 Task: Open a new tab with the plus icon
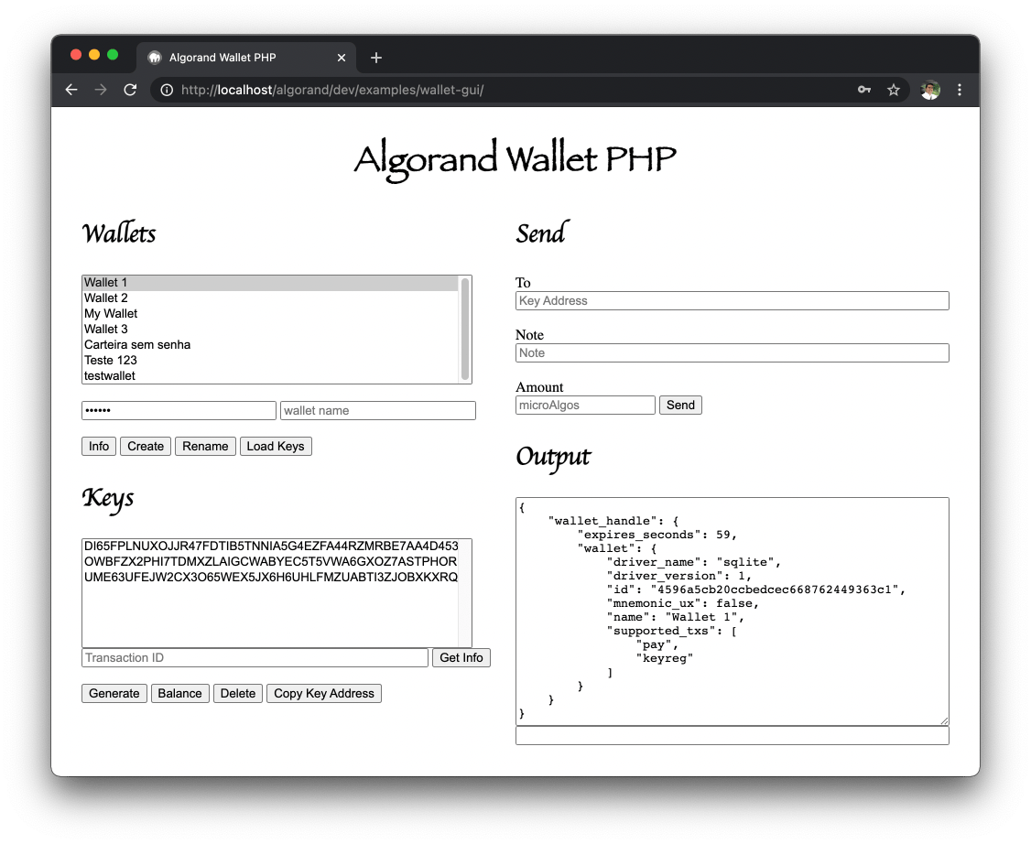(x=375, y=57)
